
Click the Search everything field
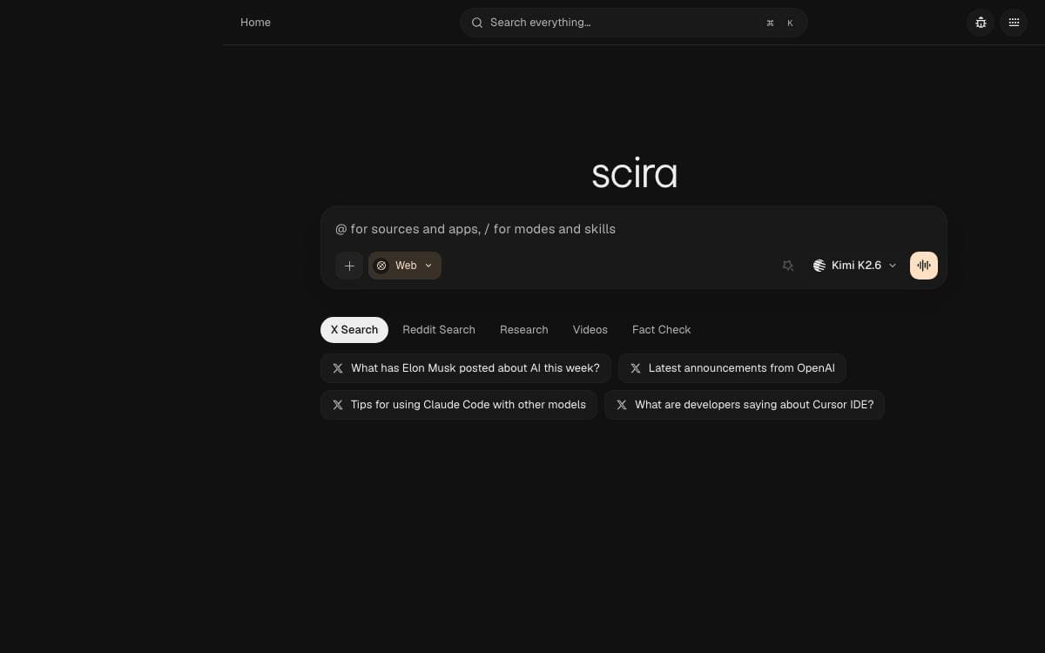pyautogui.click(x=634, y=23)
